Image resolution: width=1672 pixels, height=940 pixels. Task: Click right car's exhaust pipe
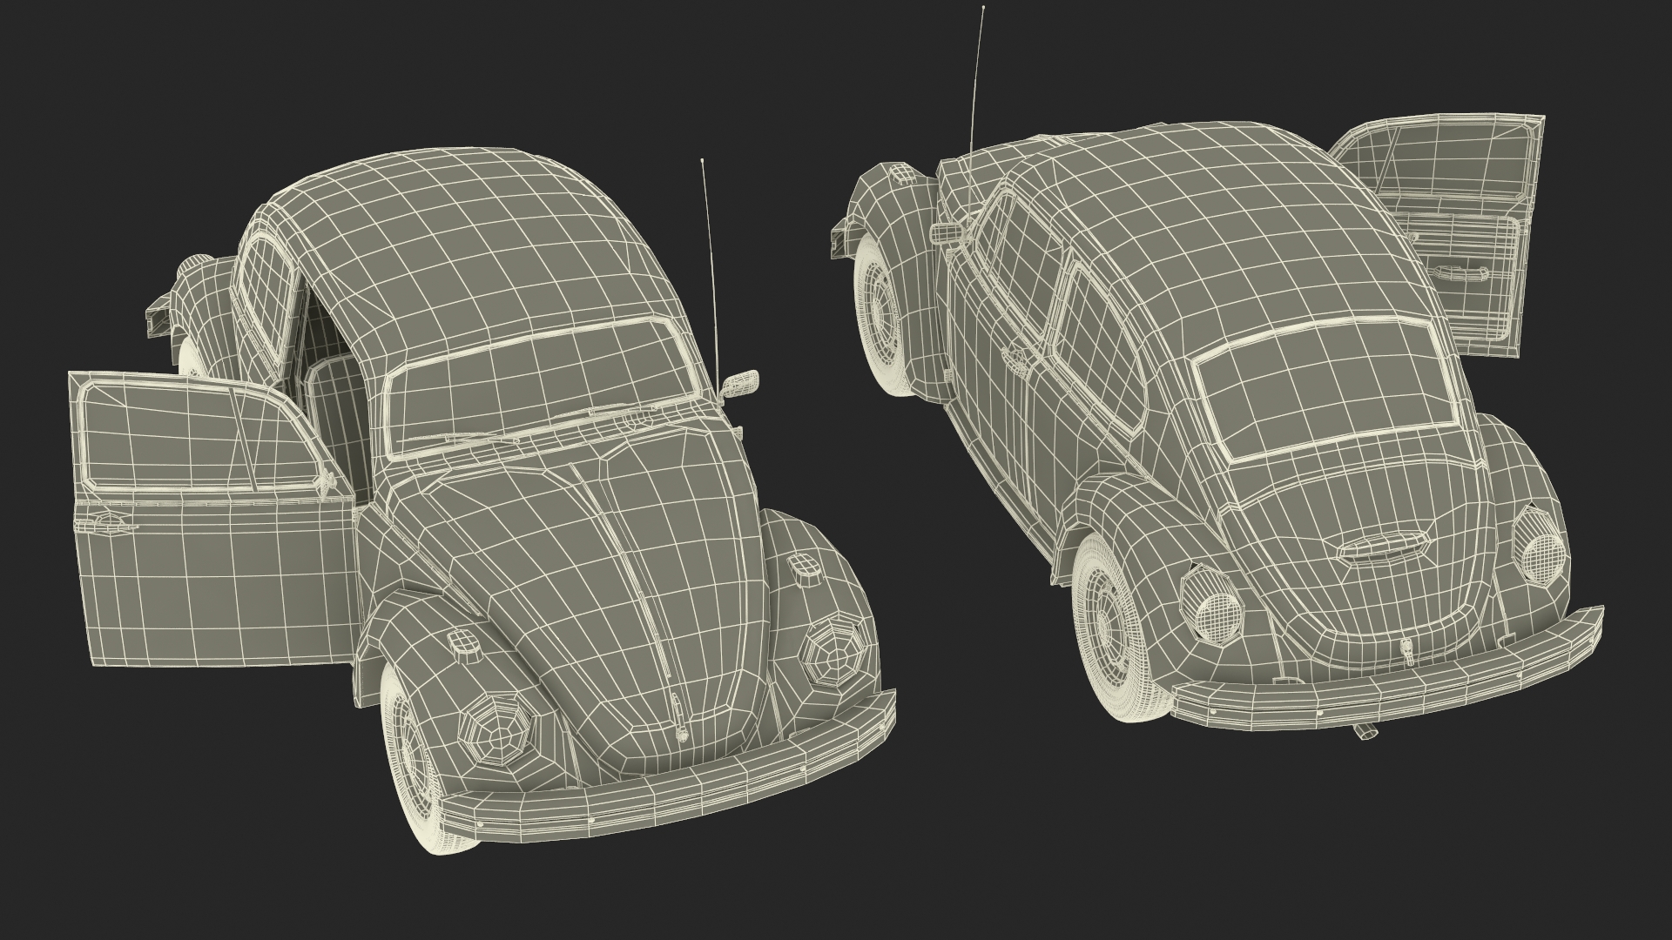coord(1365,731)
